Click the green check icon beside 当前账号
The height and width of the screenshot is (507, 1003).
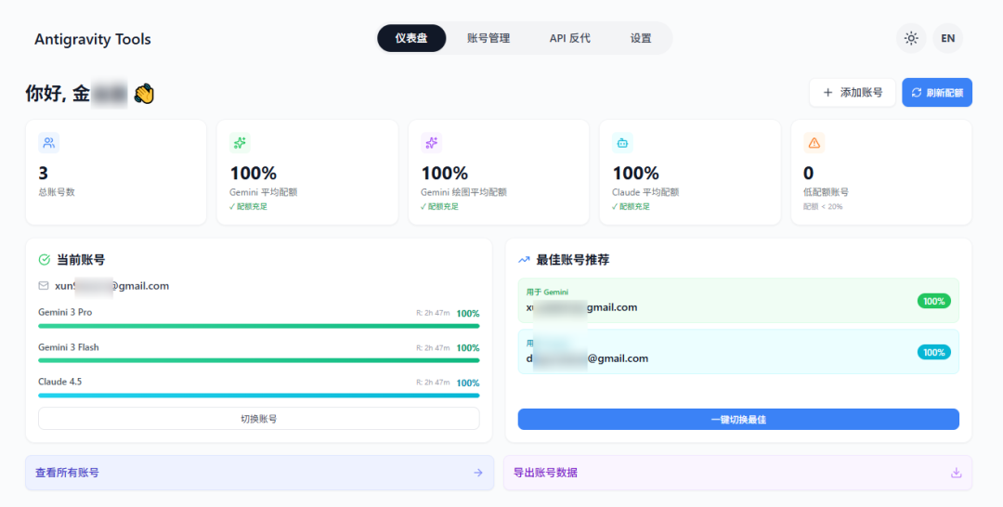pos(44,260)
